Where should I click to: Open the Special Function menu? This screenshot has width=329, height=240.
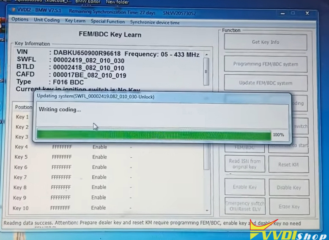click(x=108, y=22)
